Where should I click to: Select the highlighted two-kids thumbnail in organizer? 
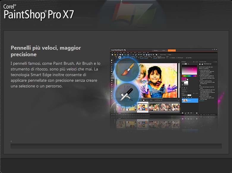(x=143, y=107)
